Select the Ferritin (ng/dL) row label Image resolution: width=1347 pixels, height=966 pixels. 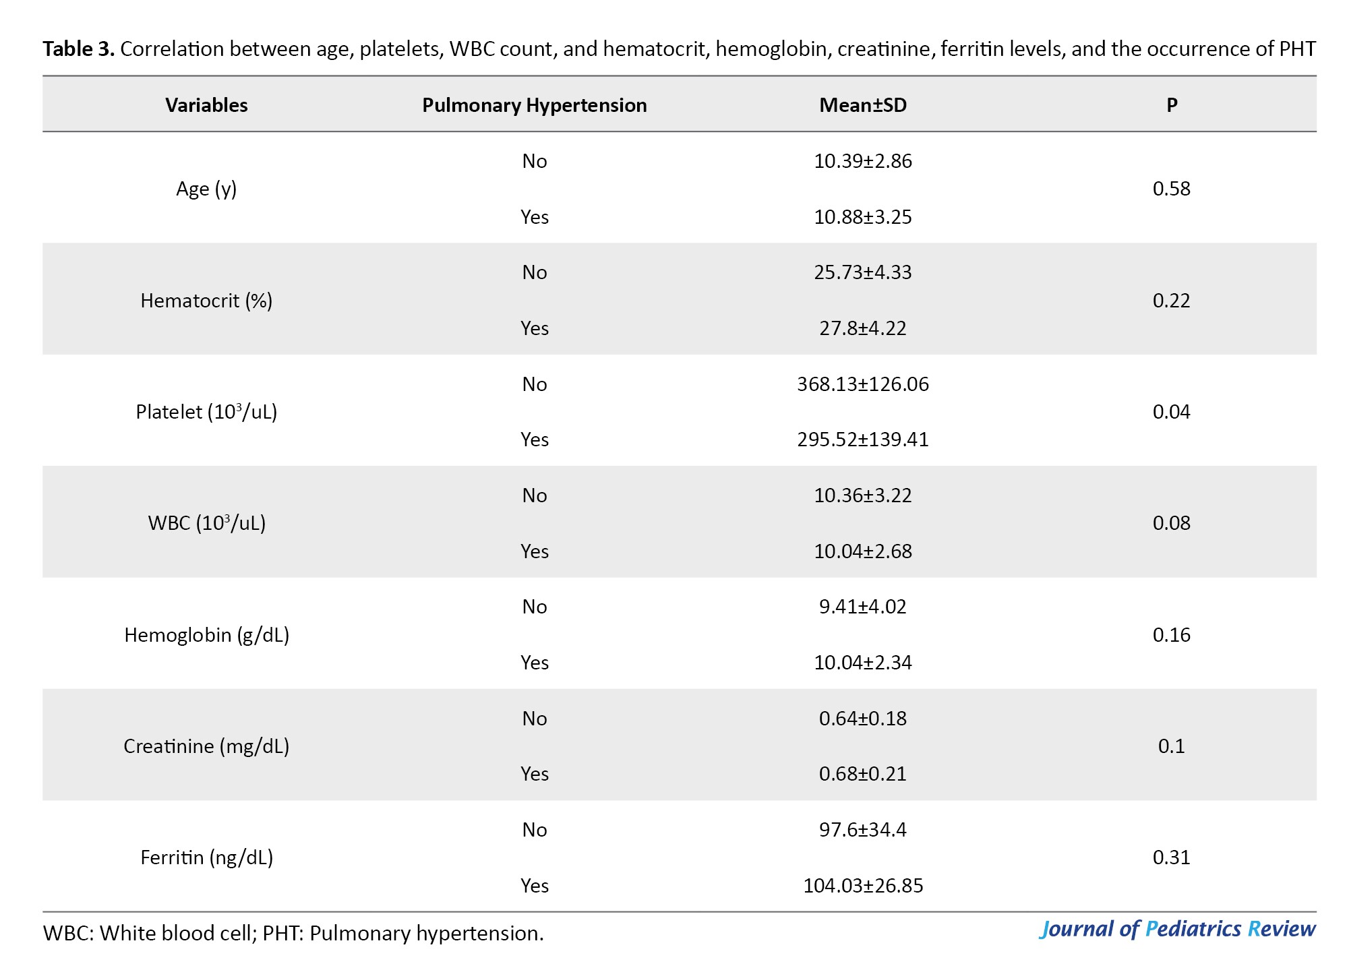pyautogui.click(x=206, y=857)
